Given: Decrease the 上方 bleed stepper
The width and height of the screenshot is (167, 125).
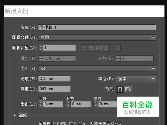Looking at the screenshot, I should point(41,105).
